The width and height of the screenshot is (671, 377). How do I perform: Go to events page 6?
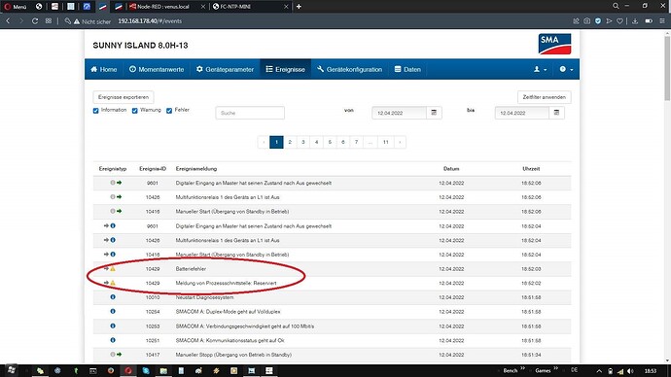coord(342,142)
